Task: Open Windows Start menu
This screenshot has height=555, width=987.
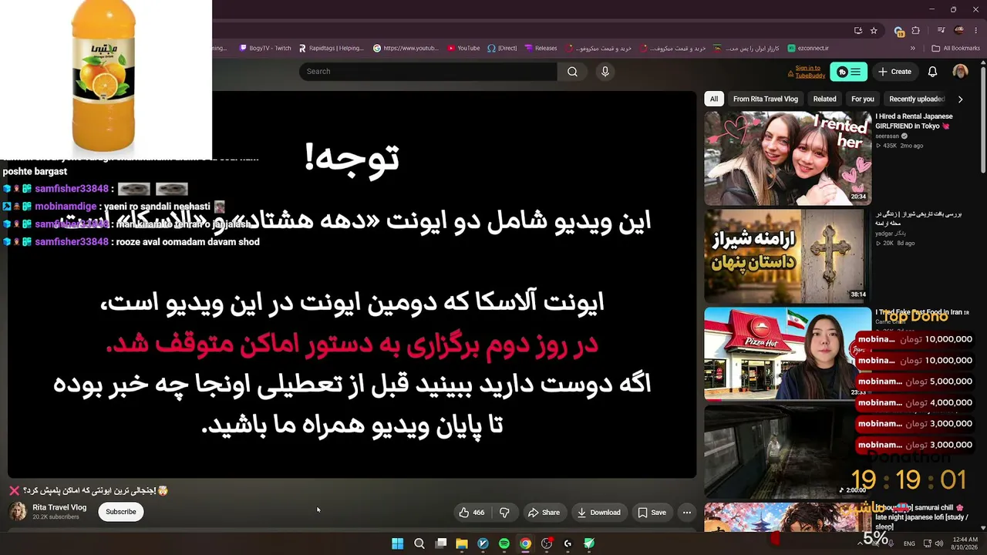Action: (397, 543)
